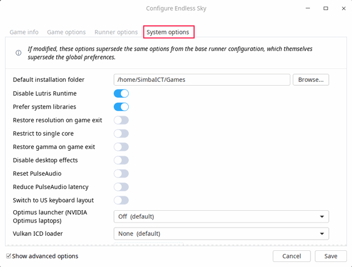Open the Optimus launcher dropdown
The width and height of the screenshot is (352, 267).
click(x=221, y=216)
